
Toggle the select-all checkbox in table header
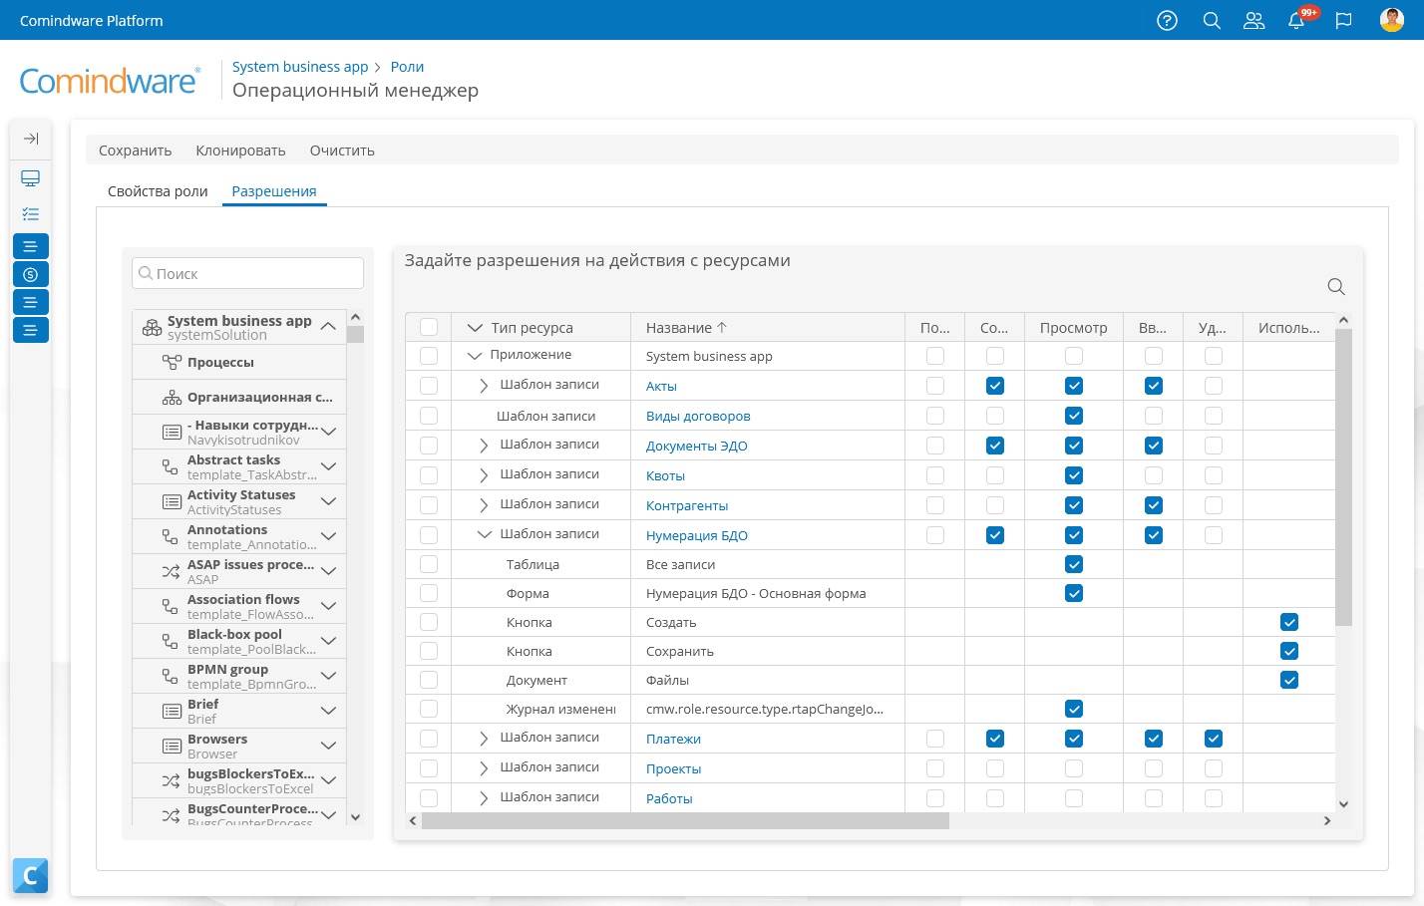[429, 327]
